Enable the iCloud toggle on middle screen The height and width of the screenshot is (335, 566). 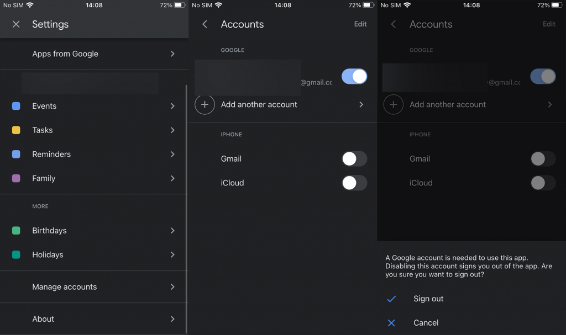tap(354, 183)
